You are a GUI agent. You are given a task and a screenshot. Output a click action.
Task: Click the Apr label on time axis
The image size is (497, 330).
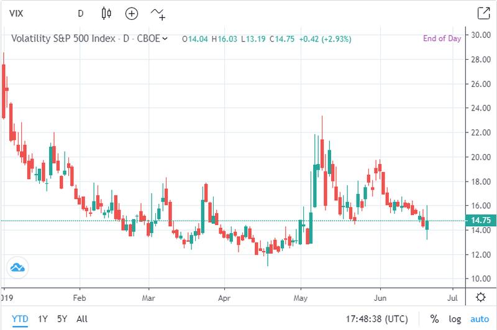point(224,298)
